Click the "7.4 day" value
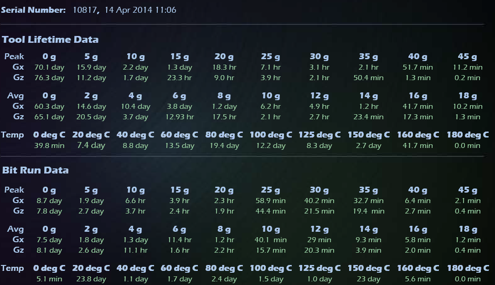This screenshot has width=495, height=285. (91, 145)
